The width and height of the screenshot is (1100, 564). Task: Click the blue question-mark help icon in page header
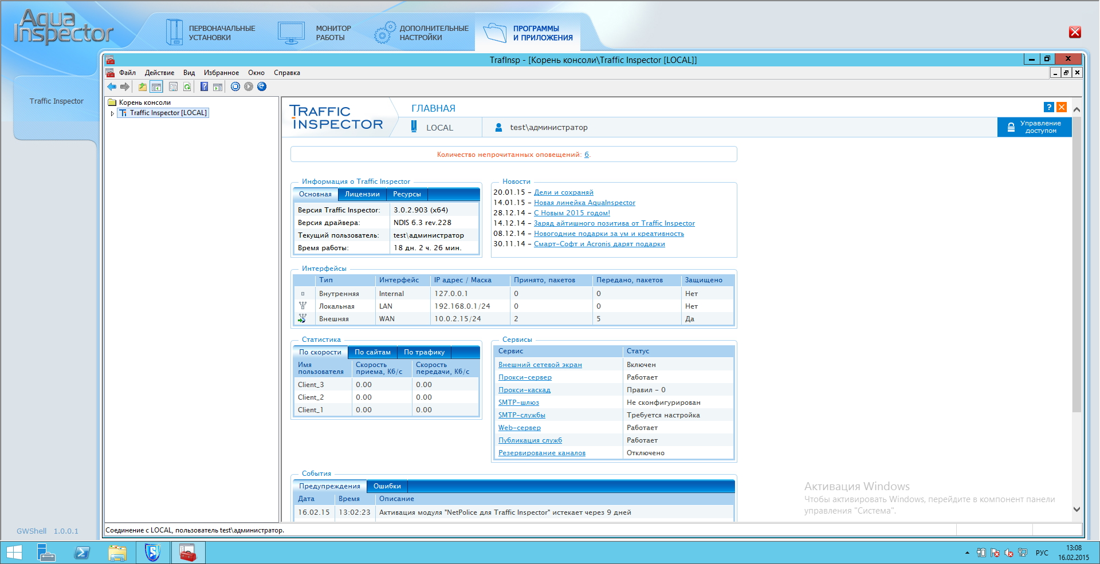click(x=1048, y=107)
